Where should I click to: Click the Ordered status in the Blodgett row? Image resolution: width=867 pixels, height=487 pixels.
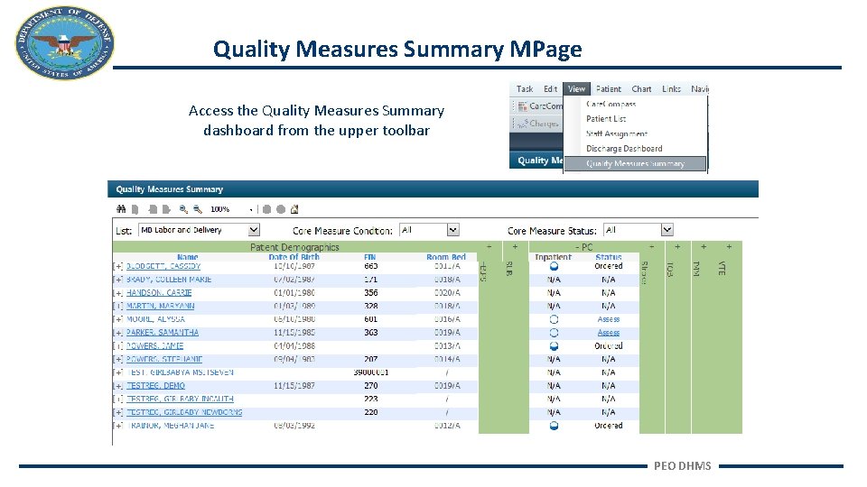(x=608, y=266)
